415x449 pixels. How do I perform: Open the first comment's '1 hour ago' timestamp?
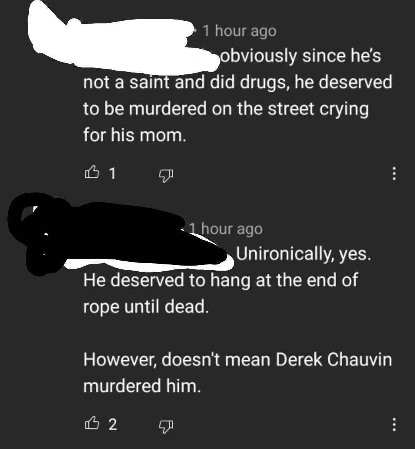point(239,31)
